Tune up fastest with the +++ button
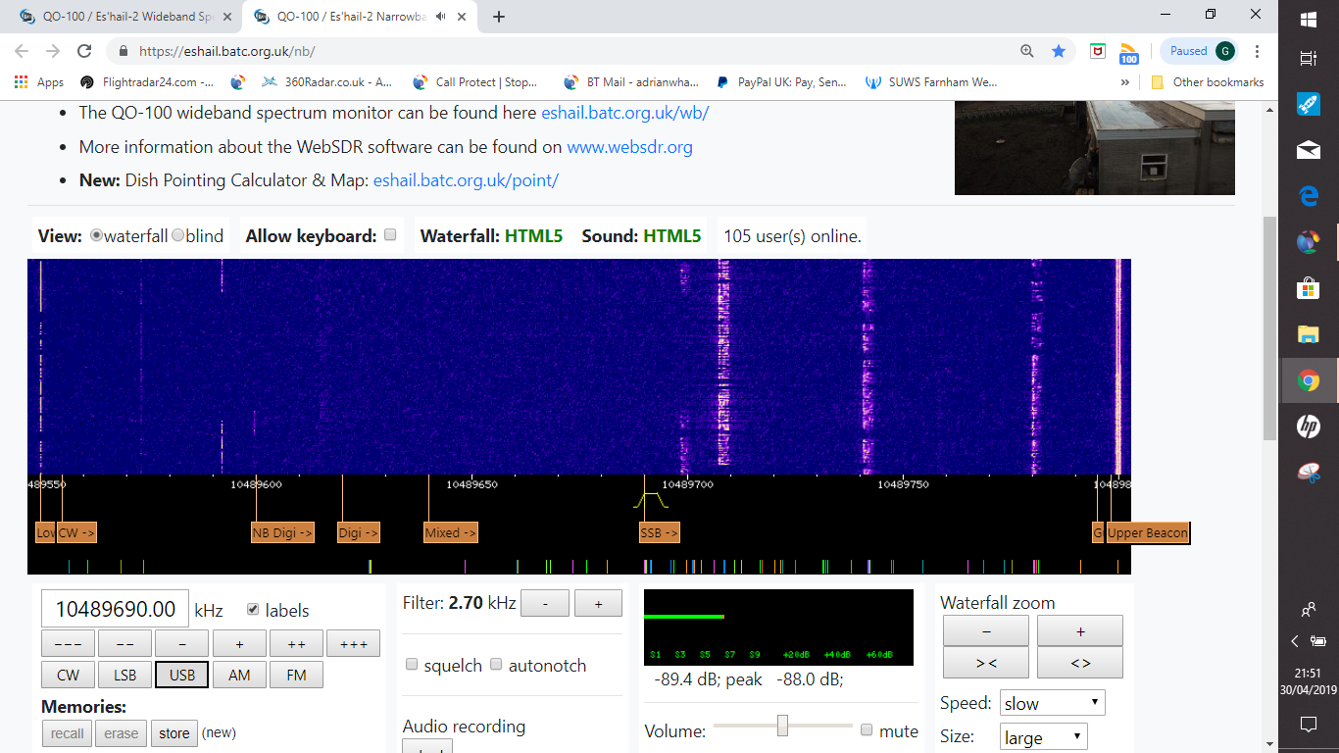This screenshot has width=1339, height=753. pyautogui.click(x=353, y=643)
